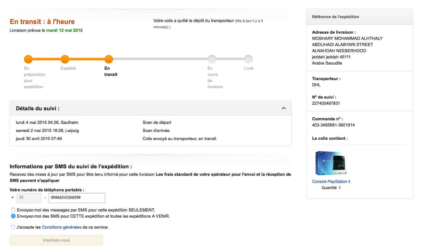445x252 pixels.
Task: Click the mobile phone number input field
Action: coord(77,198)
